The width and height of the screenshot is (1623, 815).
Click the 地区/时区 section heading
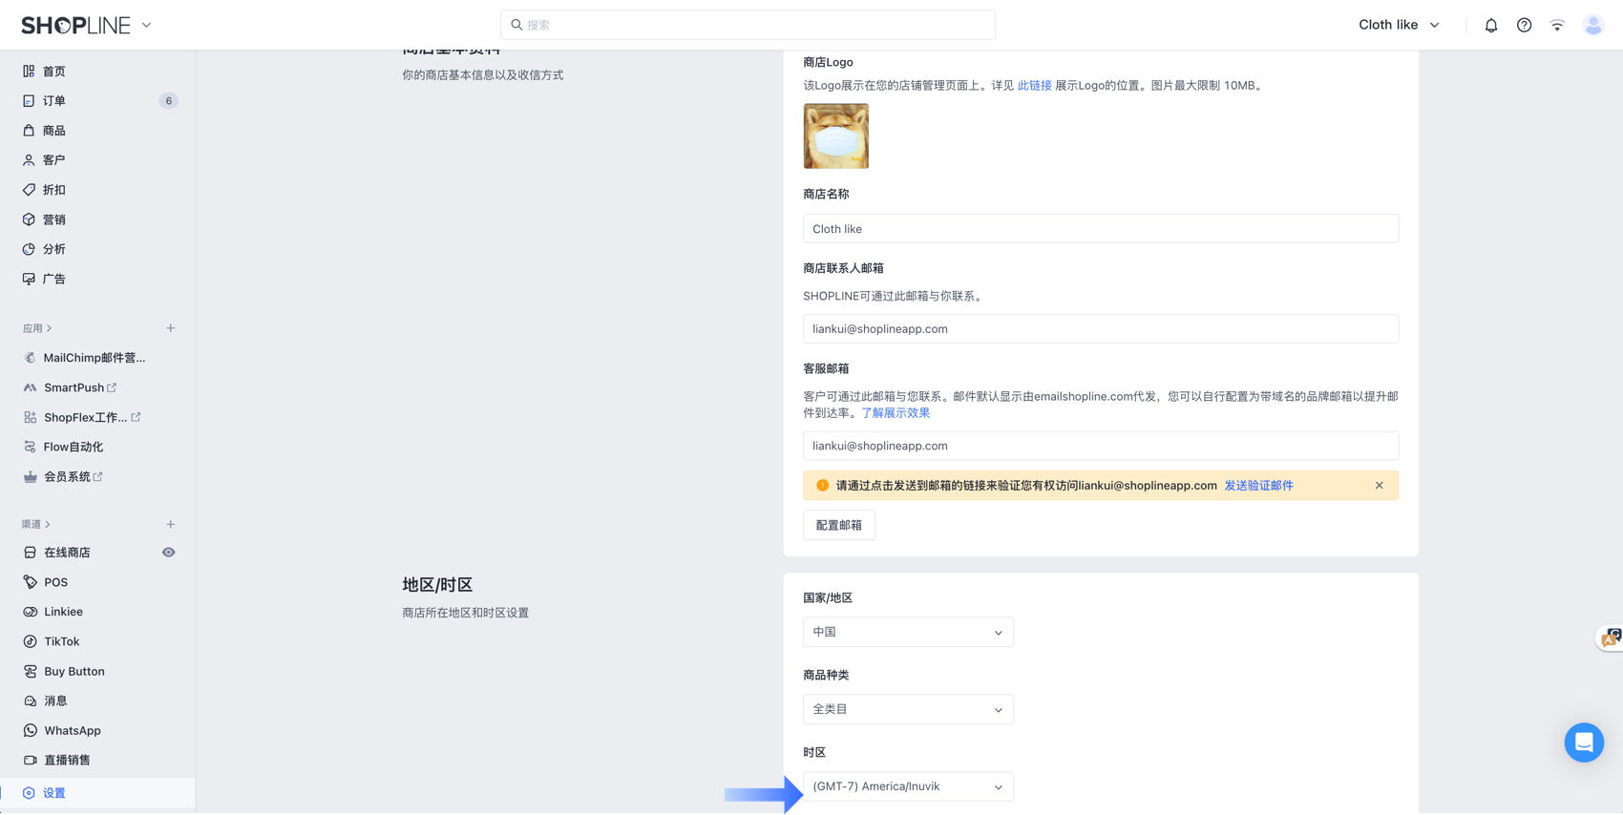(x=437, y=584)
